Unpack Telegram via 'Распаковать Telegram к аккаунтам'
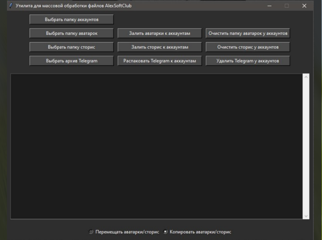322x240 pixels. coord(160,61)
